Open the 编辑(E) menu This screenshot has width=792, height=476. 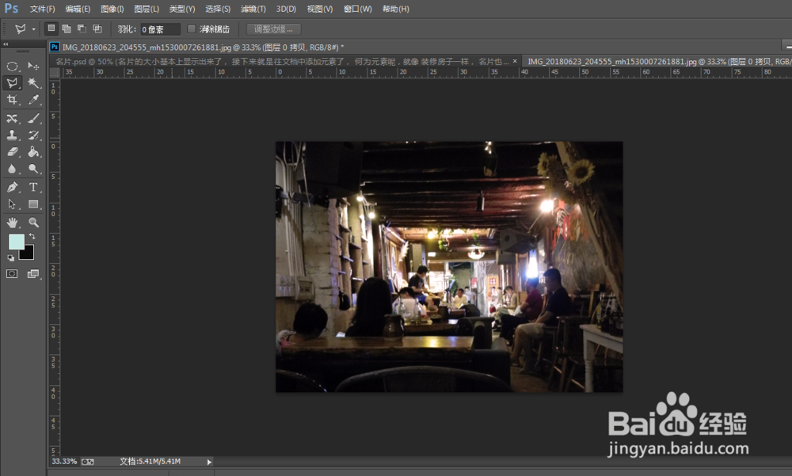pos(78,9)
